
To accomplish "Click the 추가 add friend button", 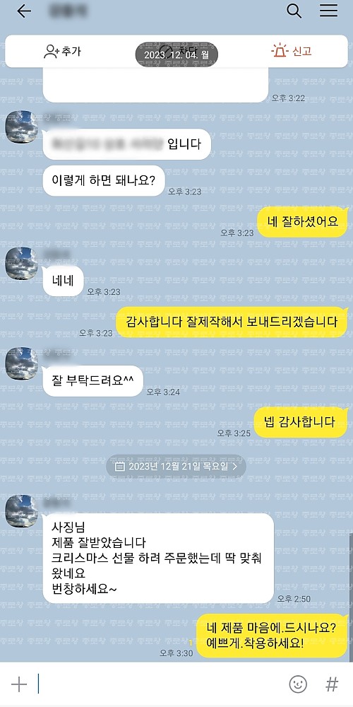I will (62, 52).
